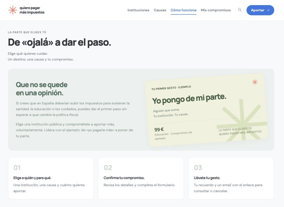Click the orange asterisk logo icon

coord(13,10)
